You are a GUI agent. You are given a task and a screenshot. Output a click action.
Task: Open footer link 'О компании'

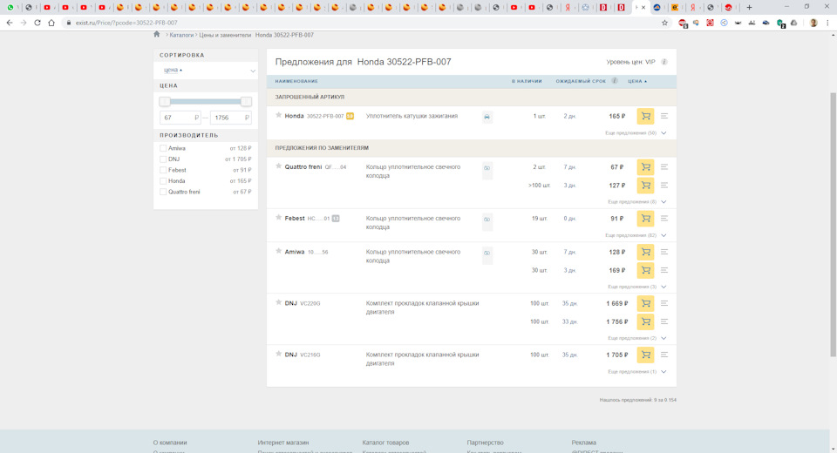(170, 443)
